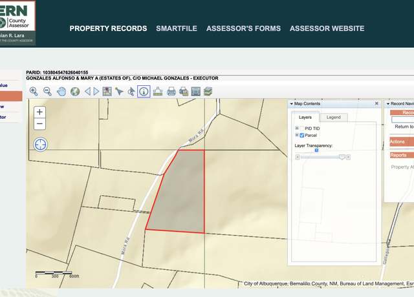Close the Map Contents panel
414x297 pixels.
tap(376, 103)
